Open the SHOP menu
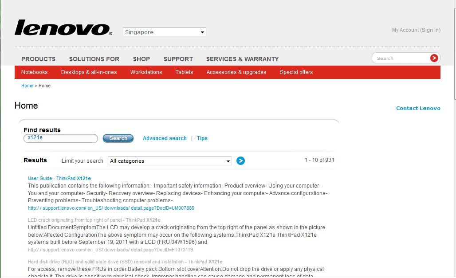 point(142,59)
